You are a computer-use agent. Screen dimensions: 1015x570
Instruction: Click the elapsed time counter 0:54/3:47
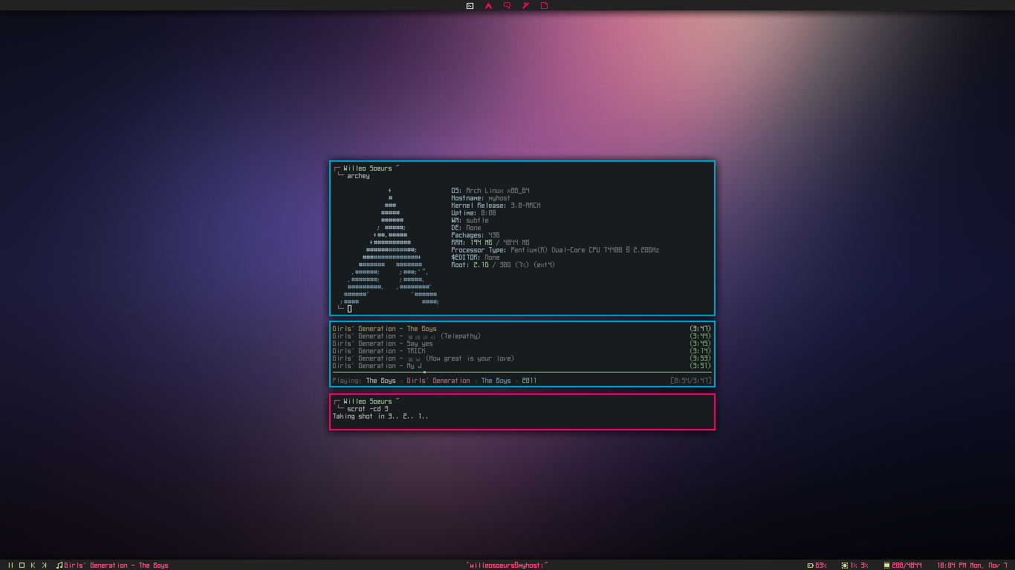click(x=691, y=381)
